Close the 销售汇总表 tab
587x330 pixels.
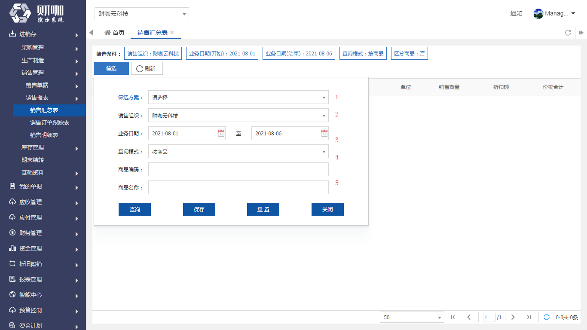tap(172, 33)
